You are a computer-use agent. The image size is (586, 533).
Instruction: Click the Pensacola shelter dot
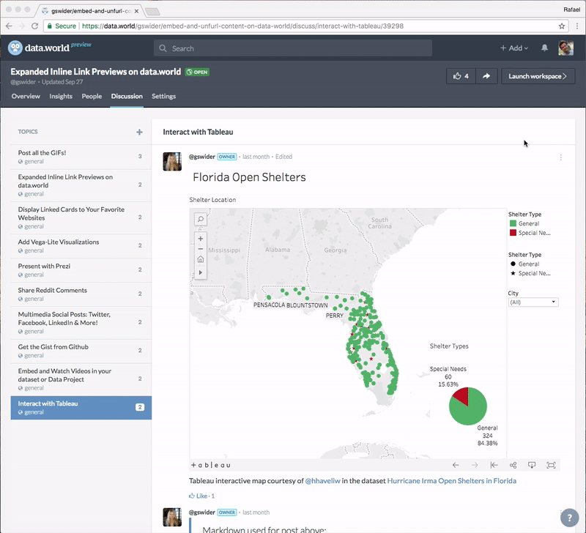(269, 297)
